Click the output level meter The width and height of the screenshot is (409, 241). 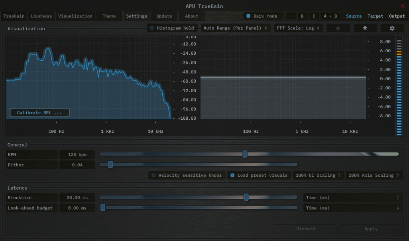[399, 86]
